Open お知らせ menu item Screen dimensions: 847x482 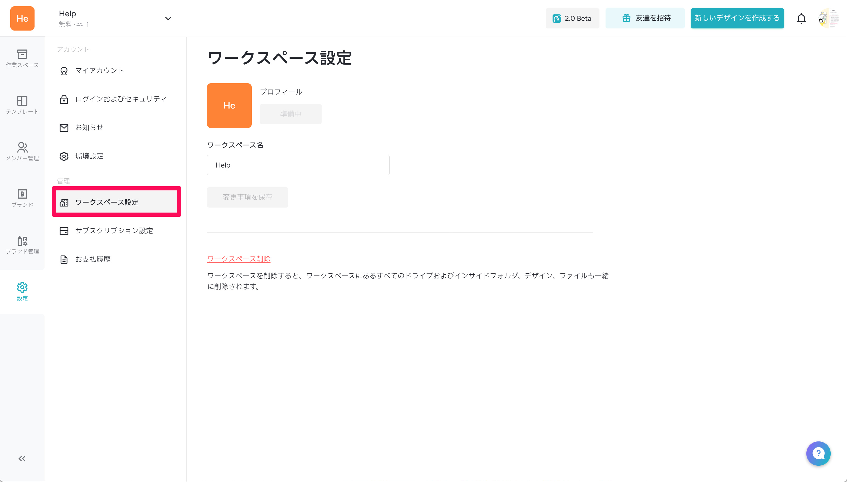pyautogui.click(x=117, y=128)
